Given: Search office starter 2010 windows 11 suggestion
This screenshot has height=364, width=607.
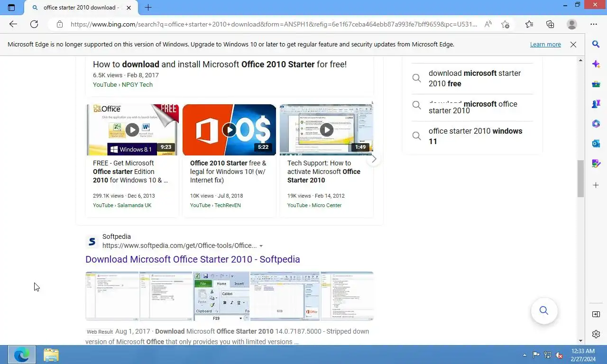Looking at the screenshot, I should tap(475, 136).
